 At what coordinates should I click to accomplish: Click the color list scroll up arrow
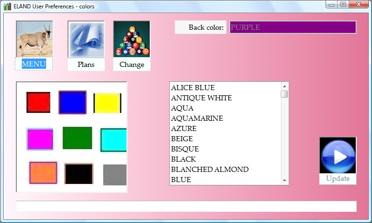285,86
